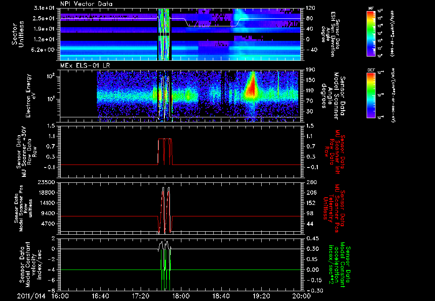Click the "260" telemetry axis tick

[x=311, y=182]
